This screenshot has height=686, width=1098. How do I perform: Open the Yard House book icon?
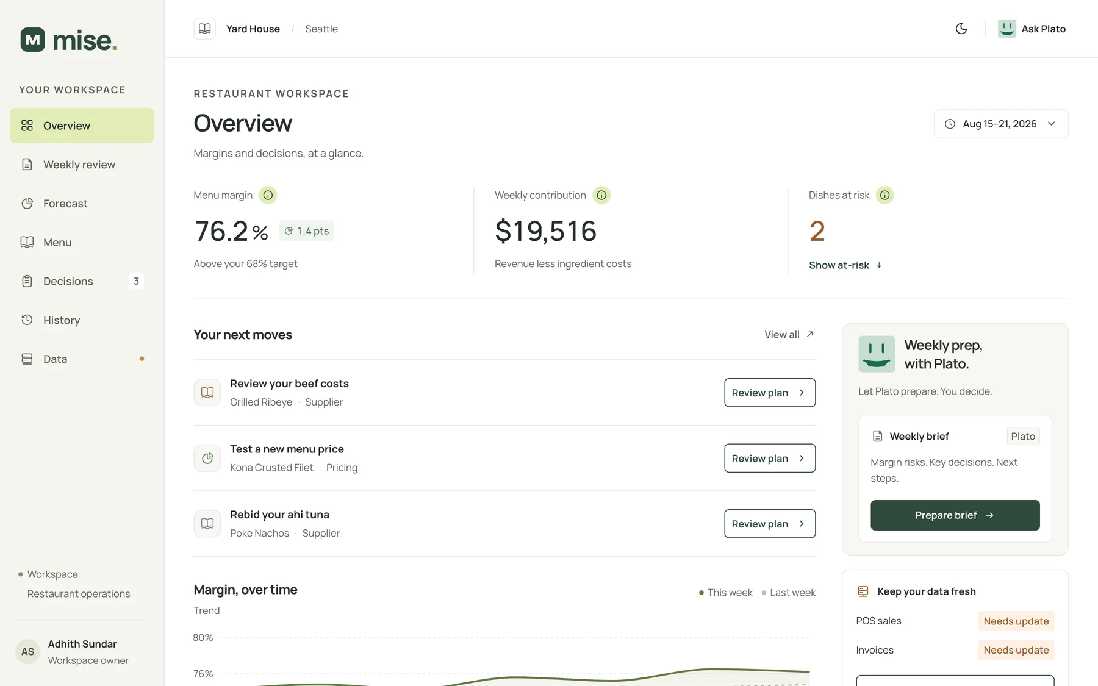tap(205, 29)
